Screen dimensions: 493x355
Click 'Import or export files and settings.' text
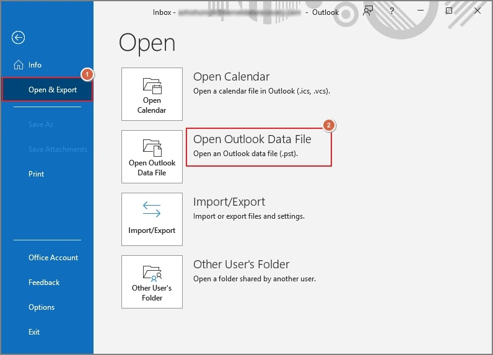pos(249,216)
